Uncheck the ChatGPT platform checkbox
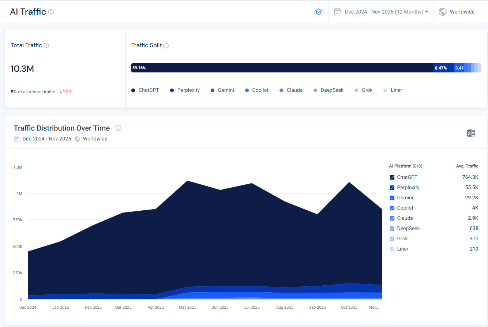488x327 pixels. click(392, 177)
